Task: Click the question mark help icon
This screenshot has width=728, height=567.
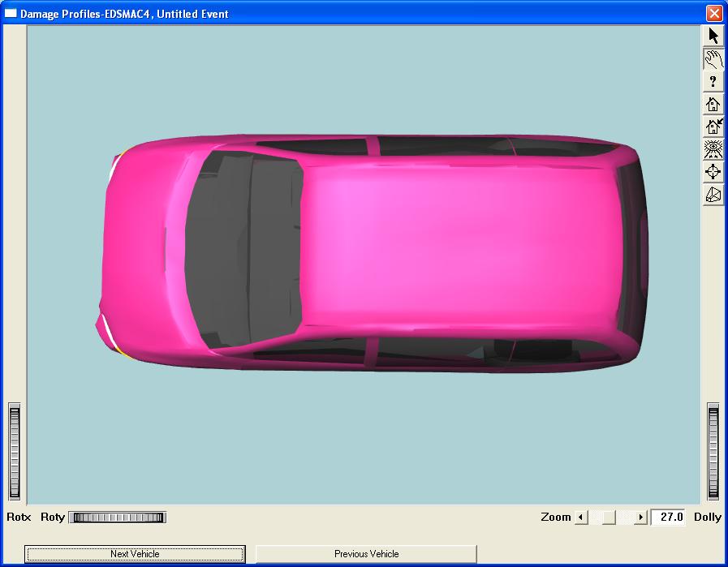Action: (713, 81)
